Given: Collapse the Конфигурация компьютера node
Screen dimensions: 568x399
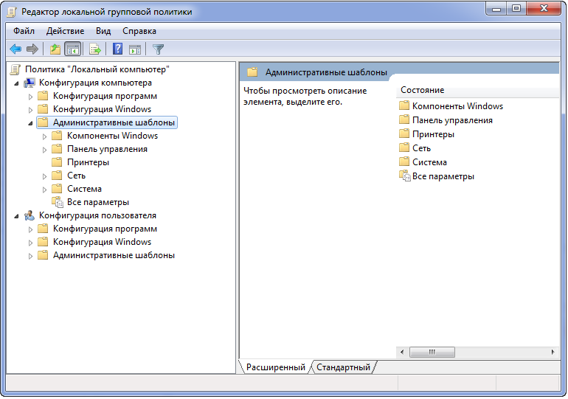Looking at the screenshot, I should coord(16,83).
